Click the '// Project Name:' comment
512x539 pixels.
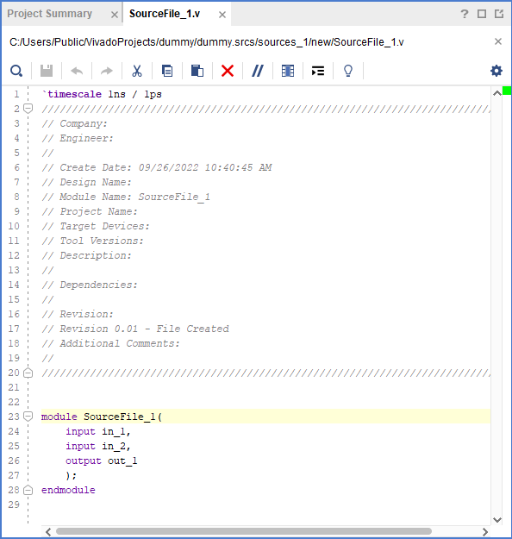coord(90,212)
